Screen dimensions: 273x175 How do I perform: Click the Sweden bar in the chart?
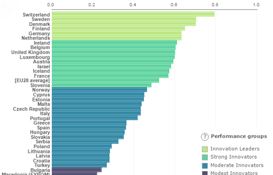[x=124, y=19]
